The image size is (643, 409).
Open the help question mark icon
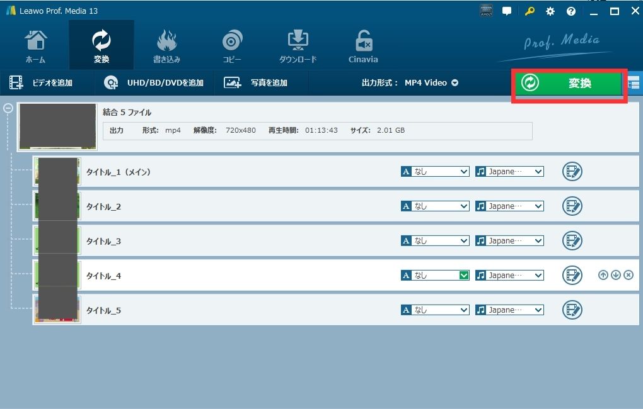coord(571,11)
